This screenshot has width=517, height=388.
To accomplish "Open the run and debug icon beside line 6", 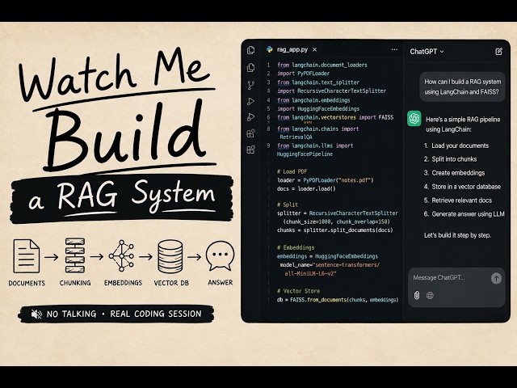I will [251, 117].
